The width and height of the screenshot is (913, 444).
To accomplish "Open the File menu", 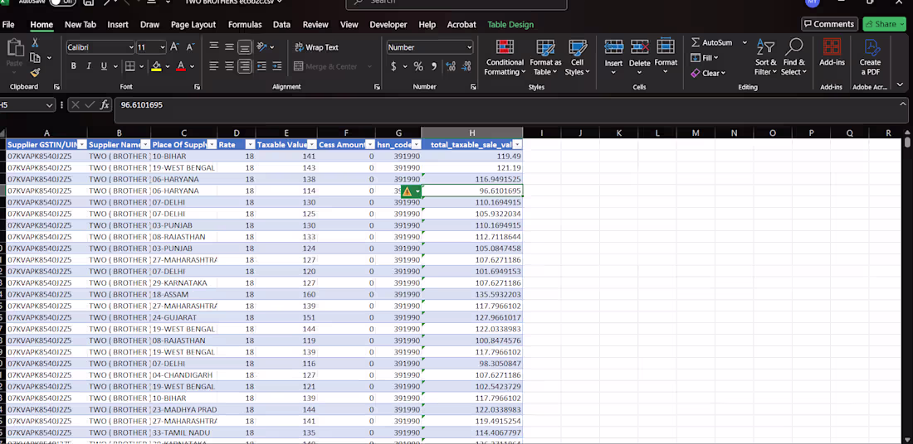I will [x=8, y=24].
